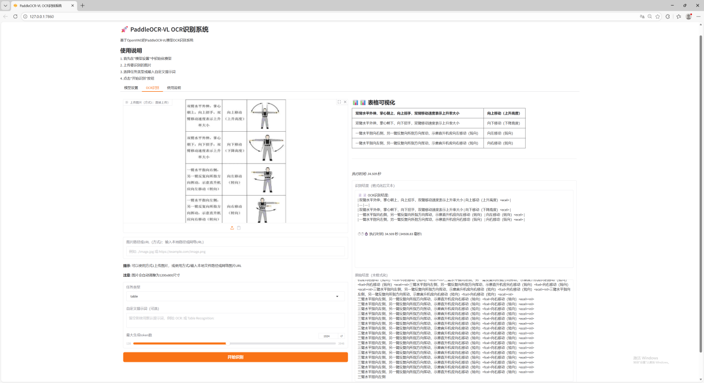Click the max token number box 1024

pyautogui.click(x=329, y=336)
